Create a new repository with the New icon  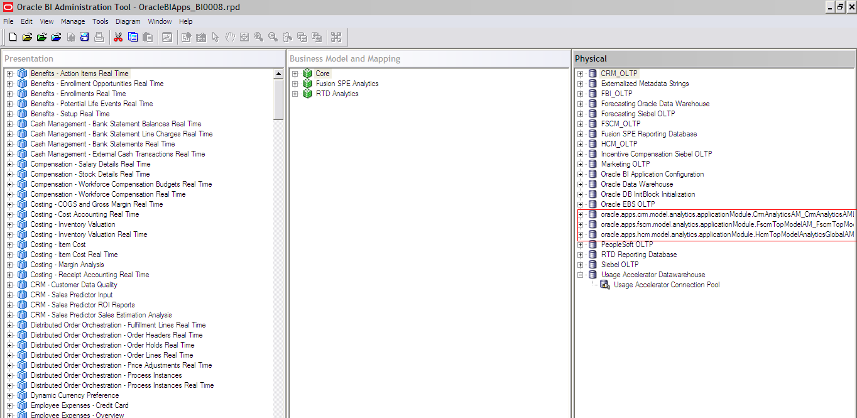click(13, 37)
